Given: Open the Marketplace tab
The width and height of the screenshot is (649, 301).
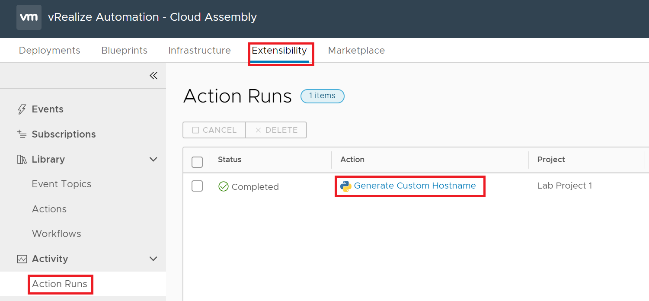Looking at the screenshot, I should tap(356, 51).
